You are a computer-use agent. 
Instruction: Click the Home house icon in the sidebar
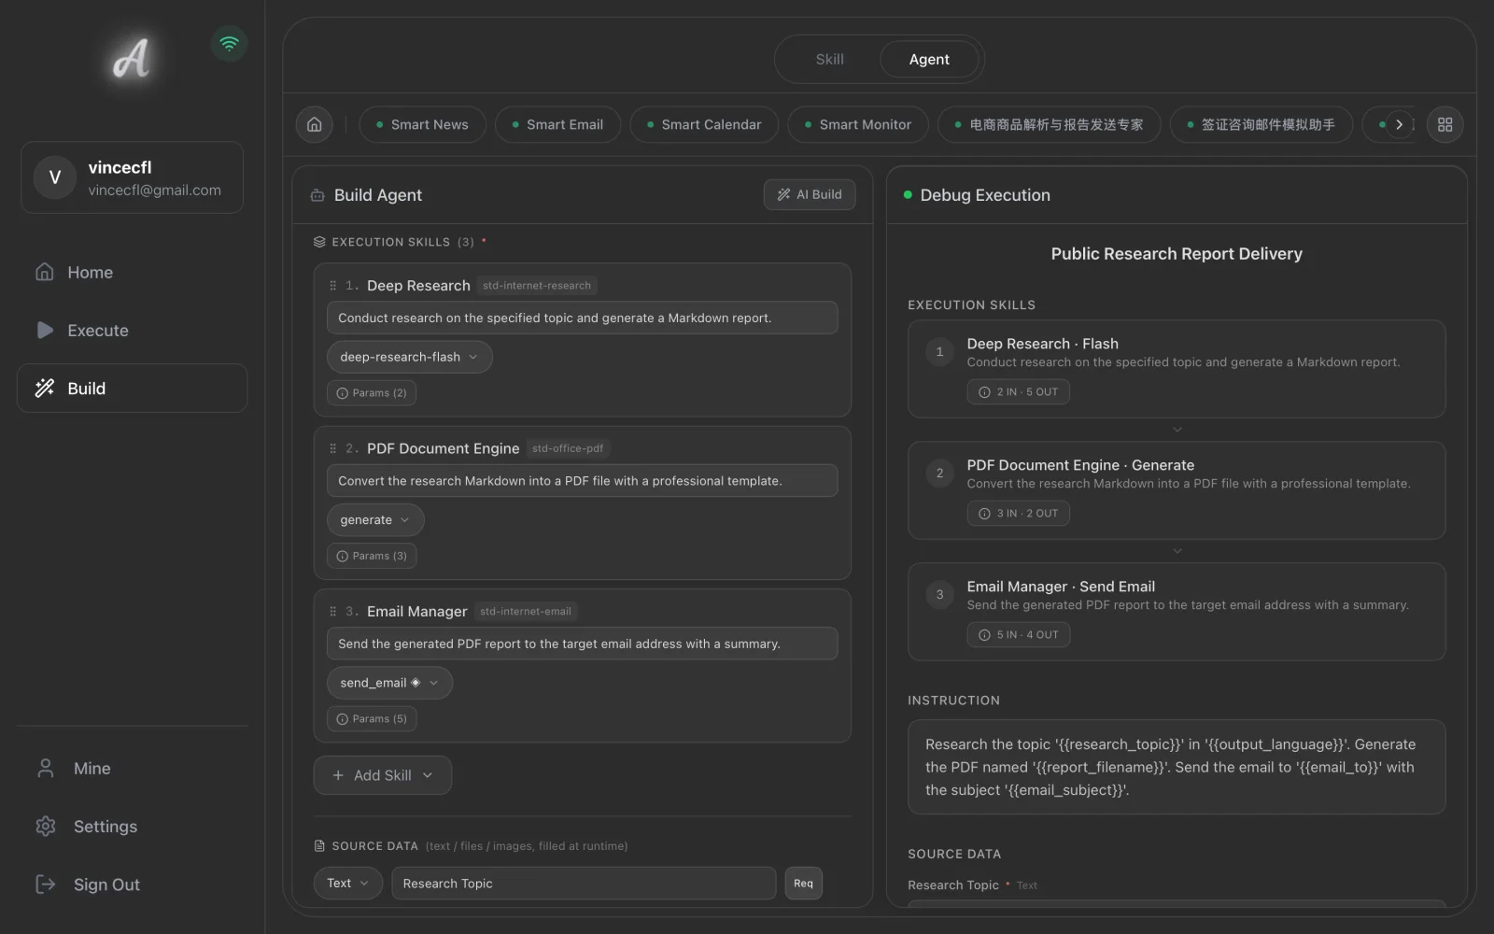pyautogui.click(x=44, y=272)
